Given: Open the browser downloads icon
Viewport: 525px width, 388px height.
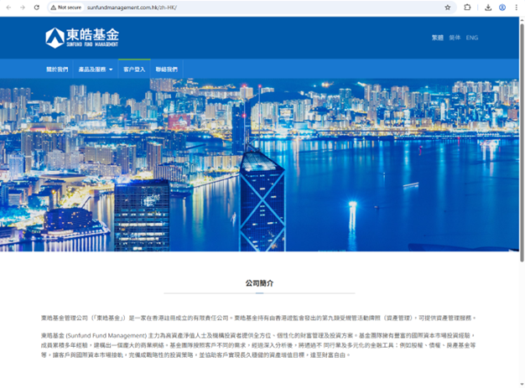Looking at the screenshot, I should (x=488, y=7).
